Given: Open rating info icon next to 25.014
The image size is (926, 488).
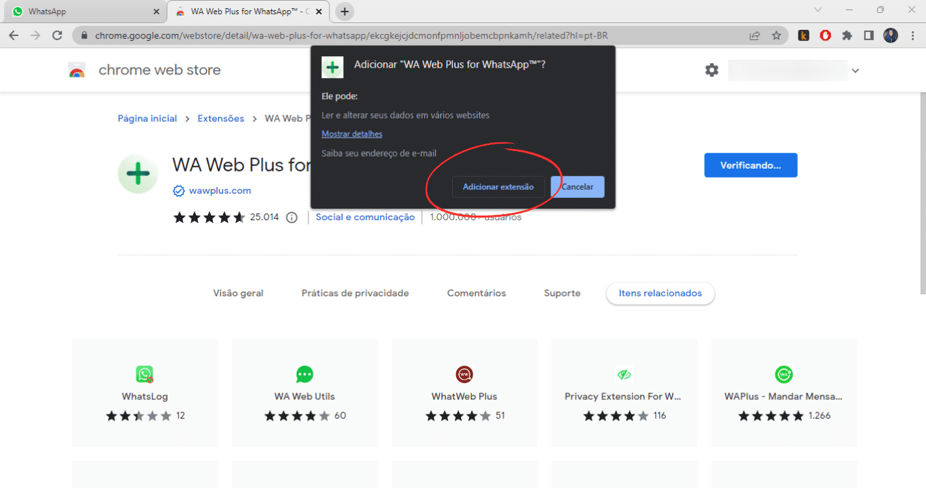Looking at the screenshot, I should tap(291, 218).
